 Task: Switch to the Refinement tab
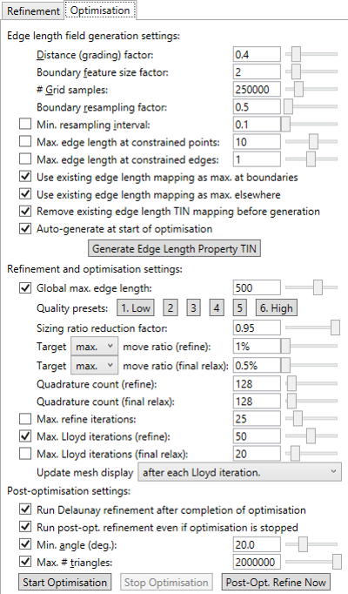point(33,11)
